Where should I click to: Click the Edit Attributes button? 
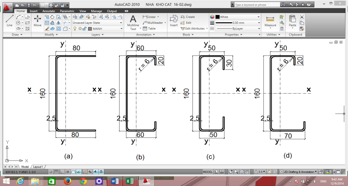(x=194, y=29)
